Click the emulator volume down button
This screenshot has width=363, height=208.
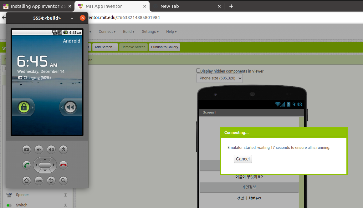pos(39,150)
